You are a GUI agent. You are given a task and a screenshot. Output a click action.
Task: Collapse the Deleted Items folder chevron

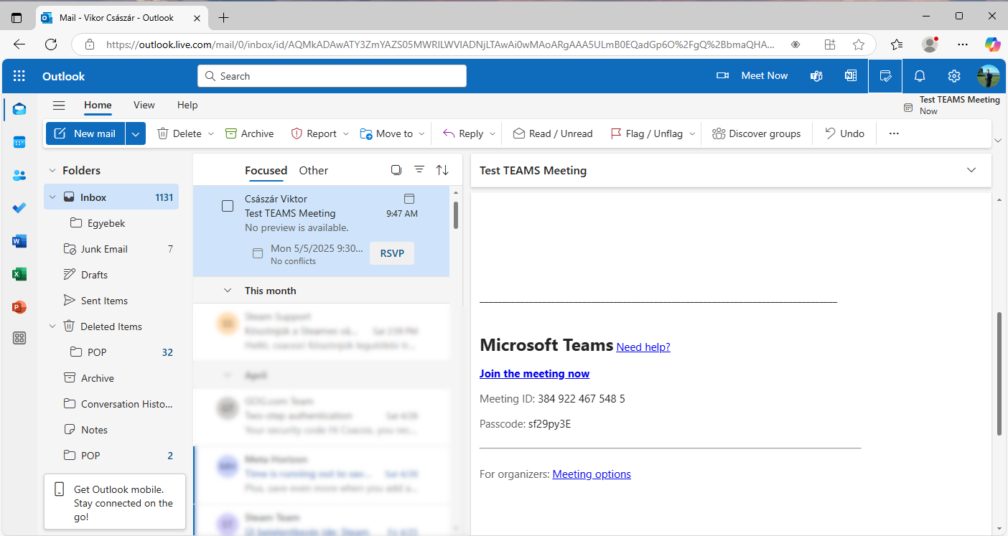pos(52,326)
